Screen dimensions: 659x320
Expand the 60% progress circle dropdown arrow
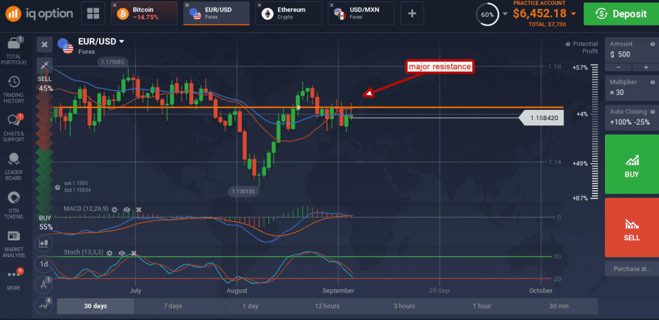tap(505, 14)
